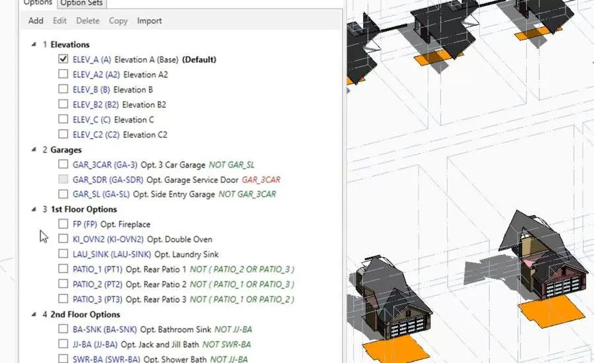
Task: Click 'NOT ( PATIO_1 OR PATIO_3 )' condition
Action: 242,284
